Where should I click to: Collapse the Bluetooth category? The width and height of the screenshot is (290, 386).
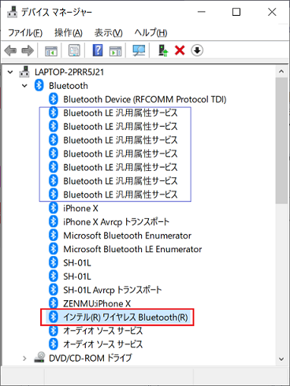click(24, 86)
